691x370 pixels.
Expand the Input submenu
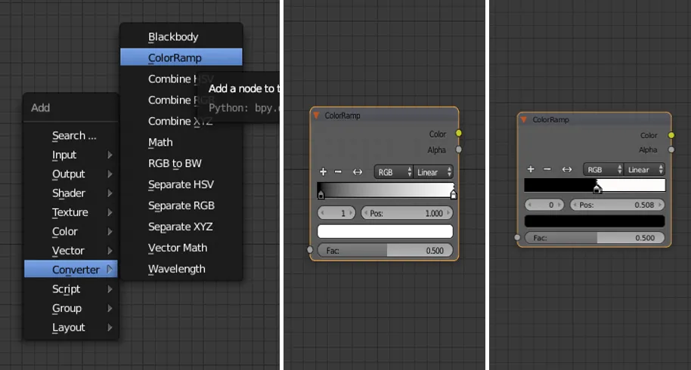[x=71, y=155]
